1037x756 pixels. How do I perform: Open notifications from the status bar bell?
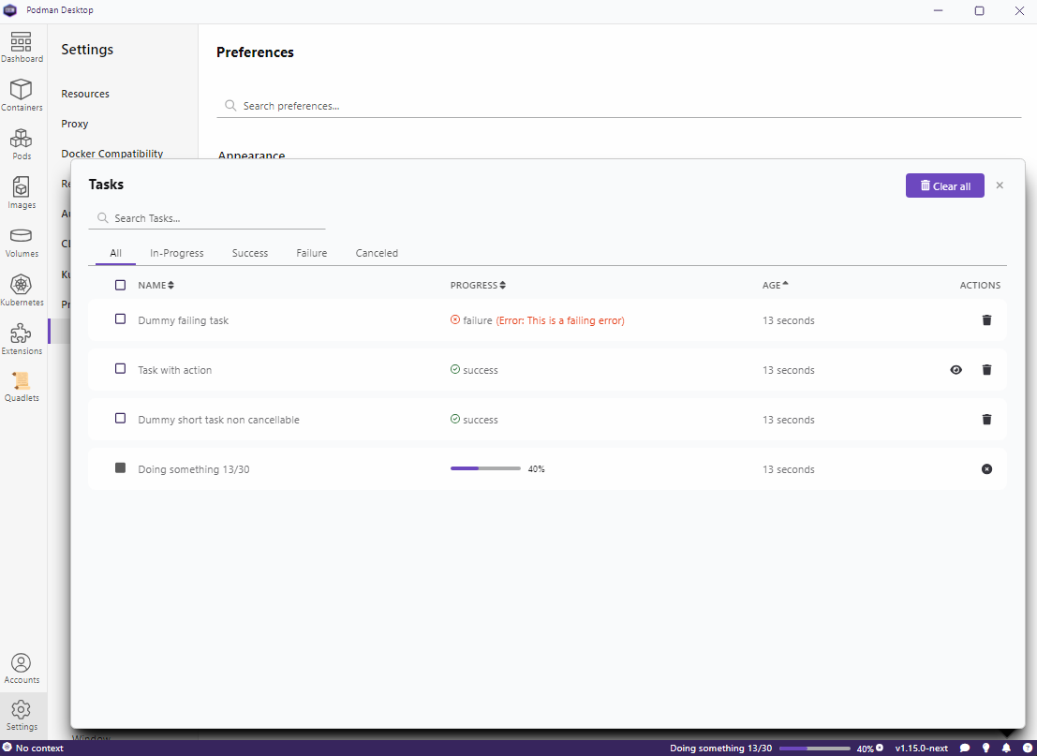tap(1005, 748)
